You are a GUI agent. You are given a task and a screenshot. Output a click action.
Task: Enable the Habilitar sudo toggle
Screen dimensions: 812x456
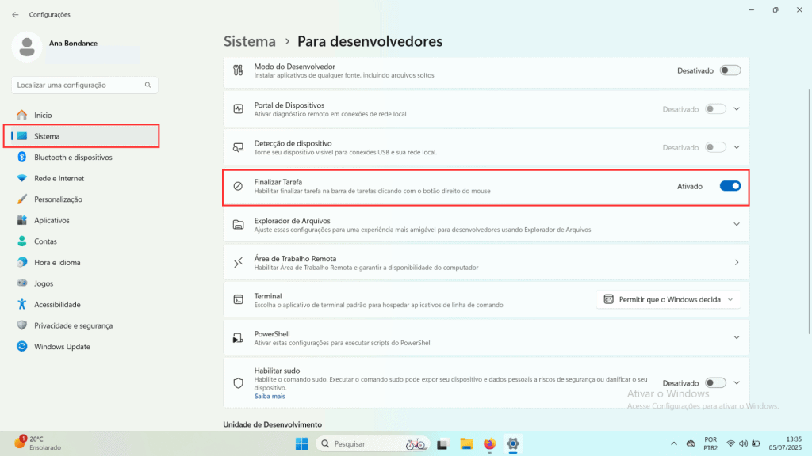[x=715, y=383]
